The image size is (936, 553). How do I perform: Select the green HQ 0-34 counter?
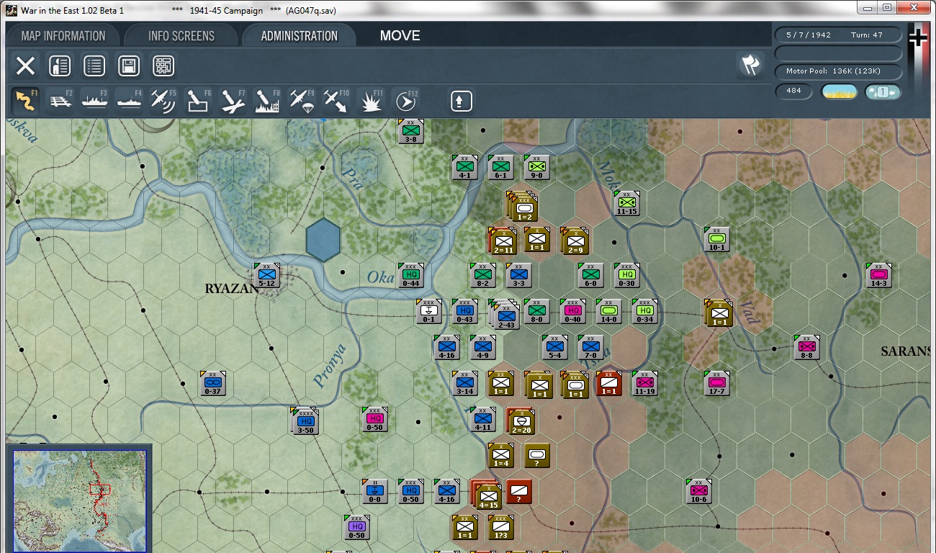pos(645,311)
